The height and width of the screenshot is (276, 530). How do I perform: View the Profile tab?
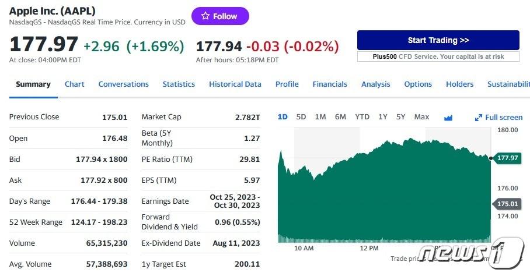coord(287,84)
